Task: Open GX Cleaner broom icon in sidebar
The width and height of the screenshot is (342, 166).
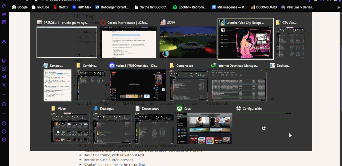Action: pos(4,14)
